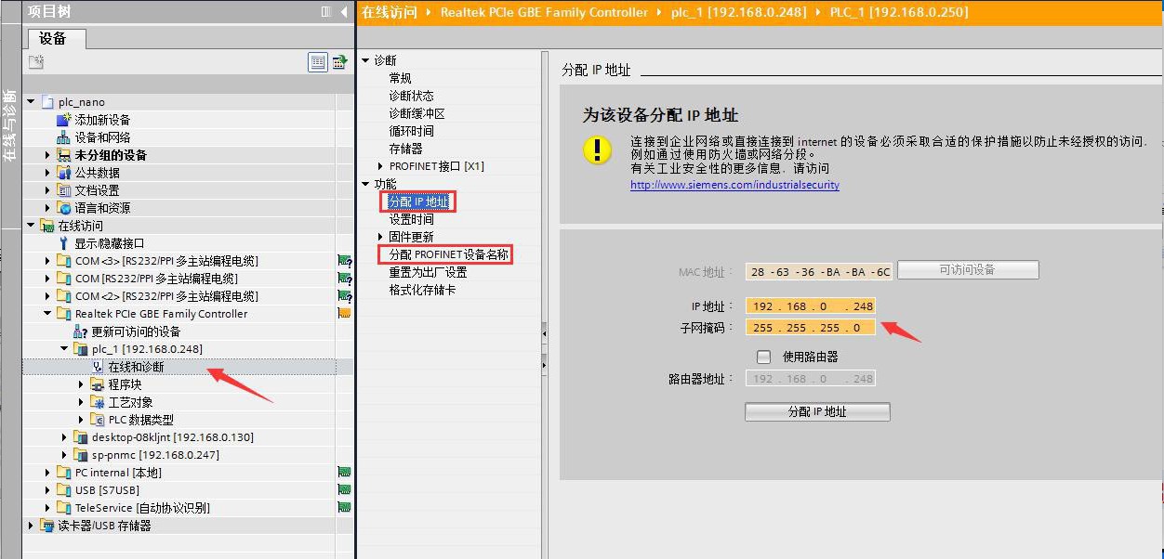Enable the 使用路由器 checkbox
1164x559 pixels.
click(x=764, y=357)
